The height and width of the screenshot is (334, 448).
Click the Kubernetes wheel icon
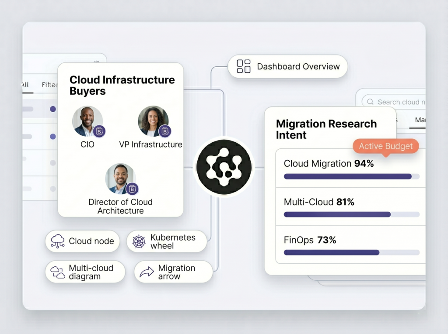(139, 241)
